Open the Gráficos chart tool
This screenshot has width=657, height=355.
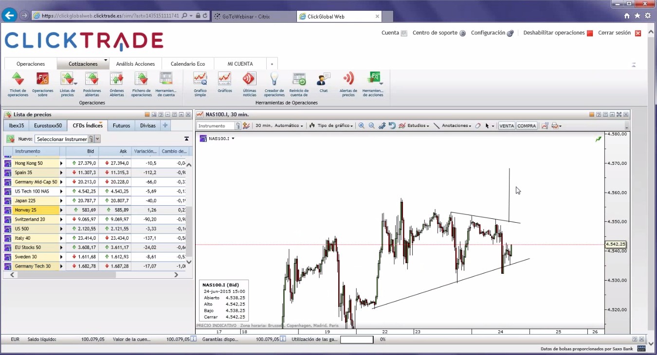225,84
